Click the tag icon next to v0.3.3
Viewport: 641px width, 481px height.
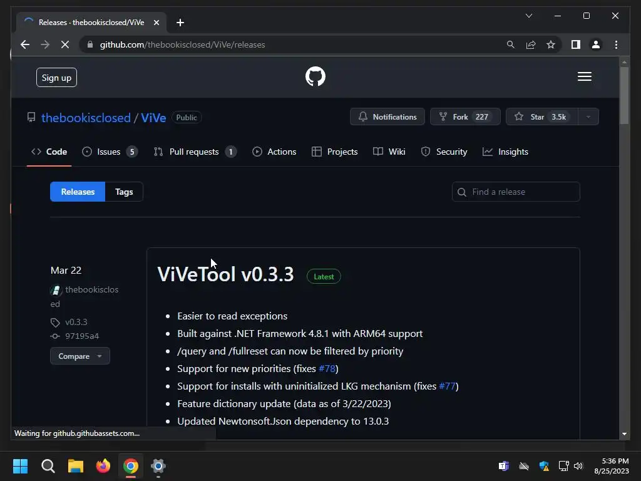pos(55,323)
